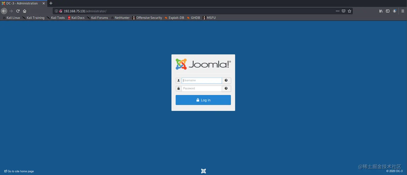Open the MSFU bookmark
Screen dimensions: 407x175
209,18
